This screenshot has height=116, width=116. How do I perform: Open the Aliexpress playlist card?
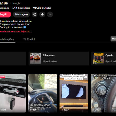coord(59,58)
